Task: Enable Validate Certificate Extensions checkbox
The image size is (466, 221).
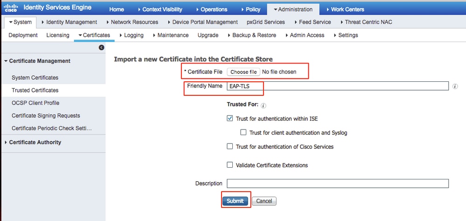Action: click(230, 165)
